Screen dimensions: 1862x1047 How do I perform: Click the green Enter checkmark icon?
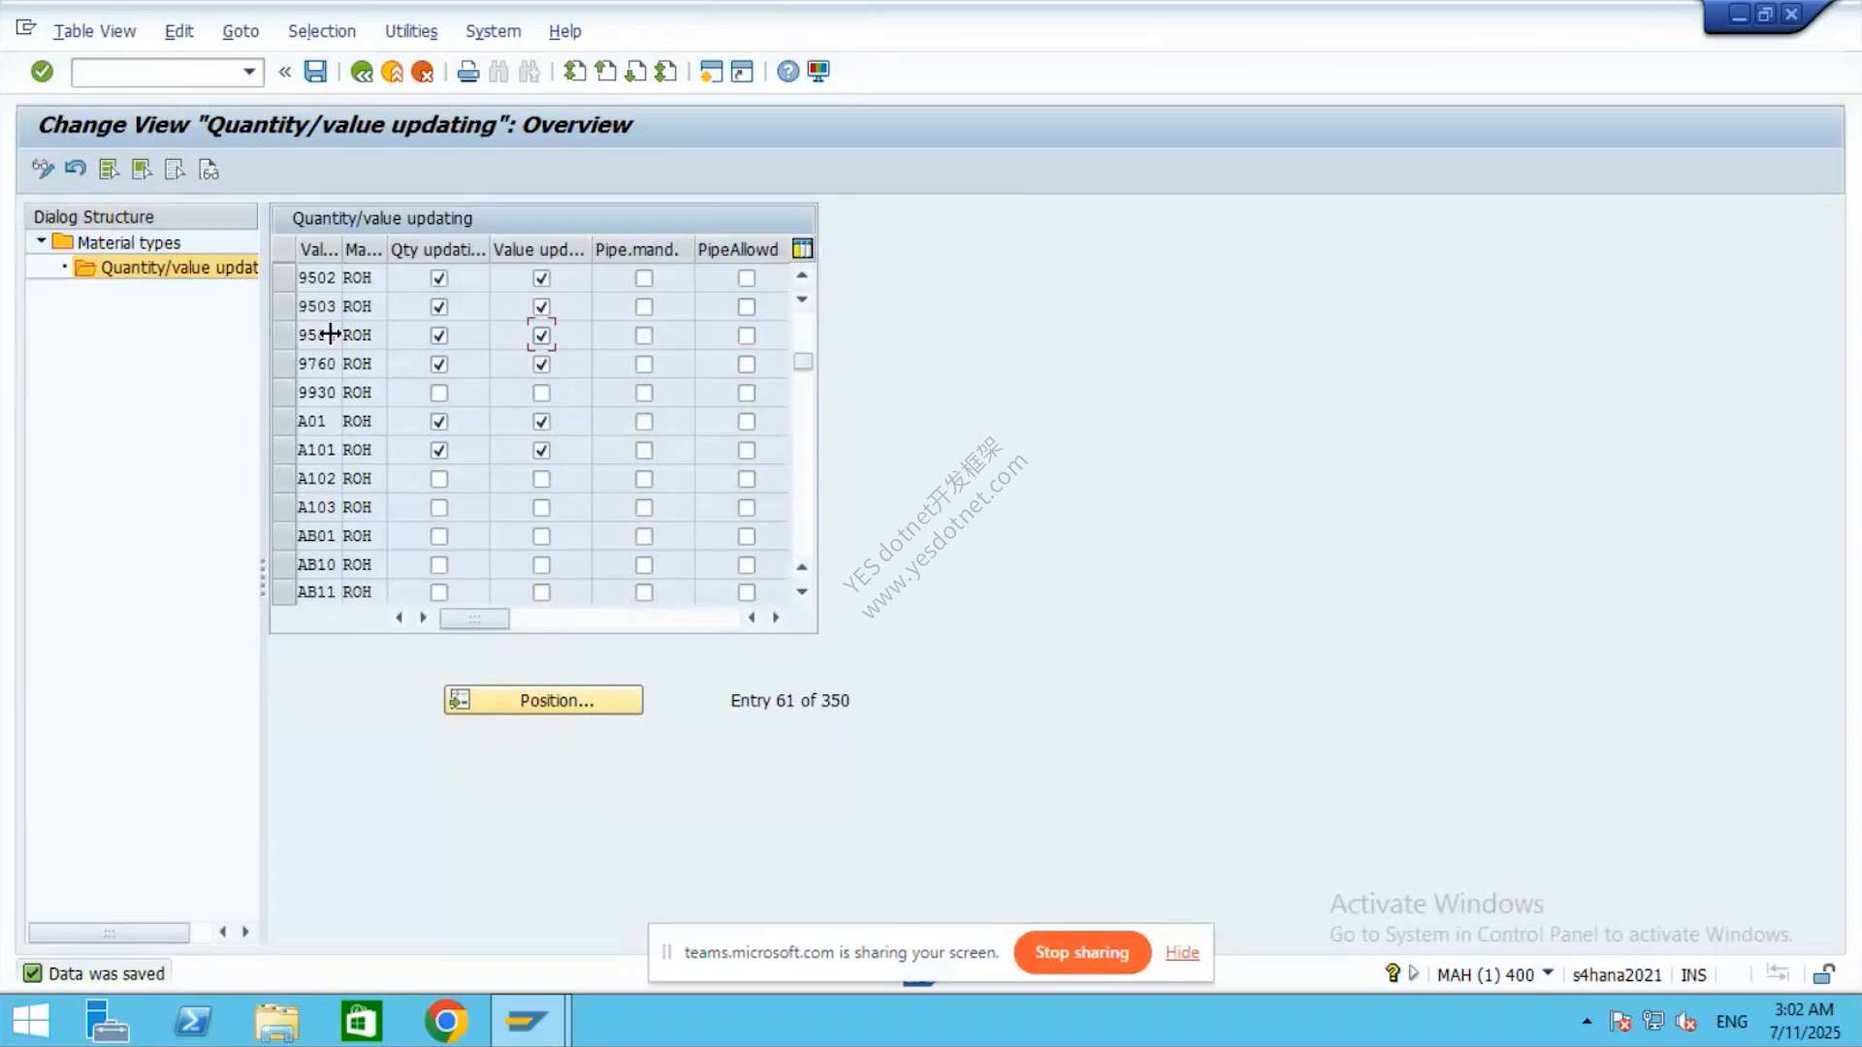pyautogui.click(x=42, y=72)
